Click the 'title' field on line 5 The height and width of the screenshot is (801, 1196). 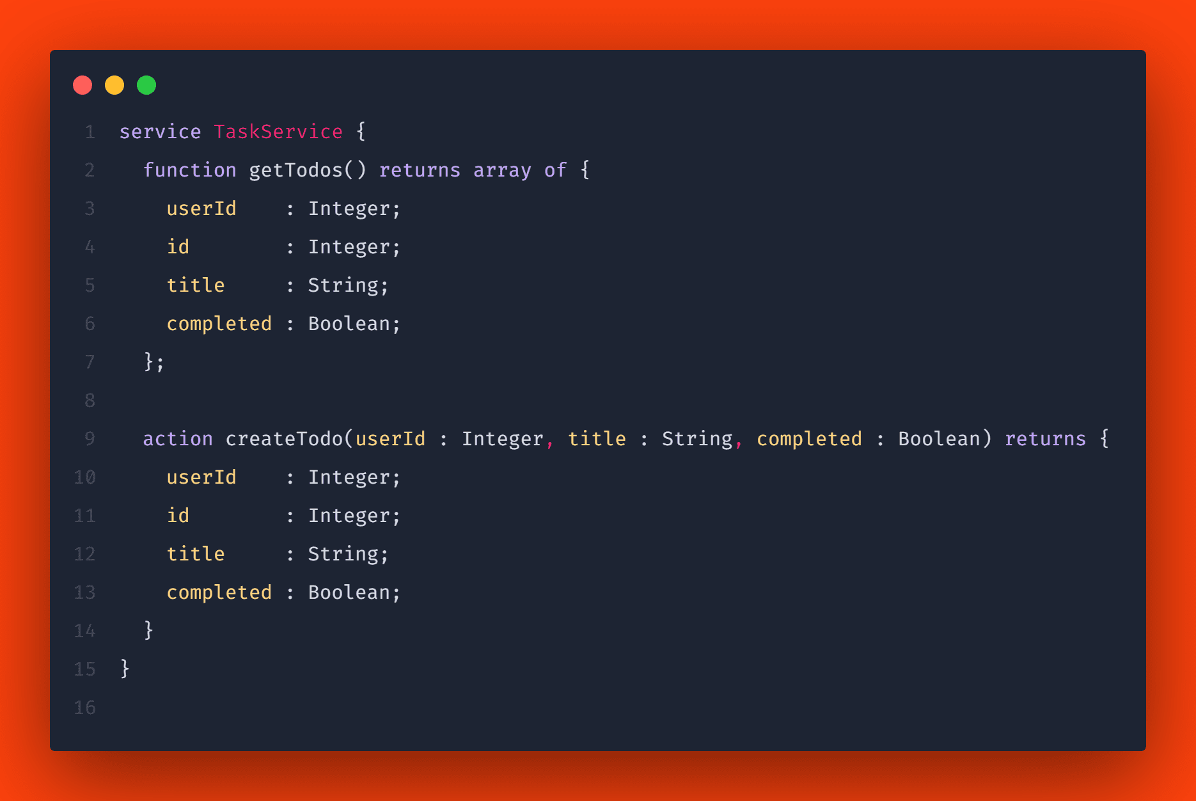[196, 285]
